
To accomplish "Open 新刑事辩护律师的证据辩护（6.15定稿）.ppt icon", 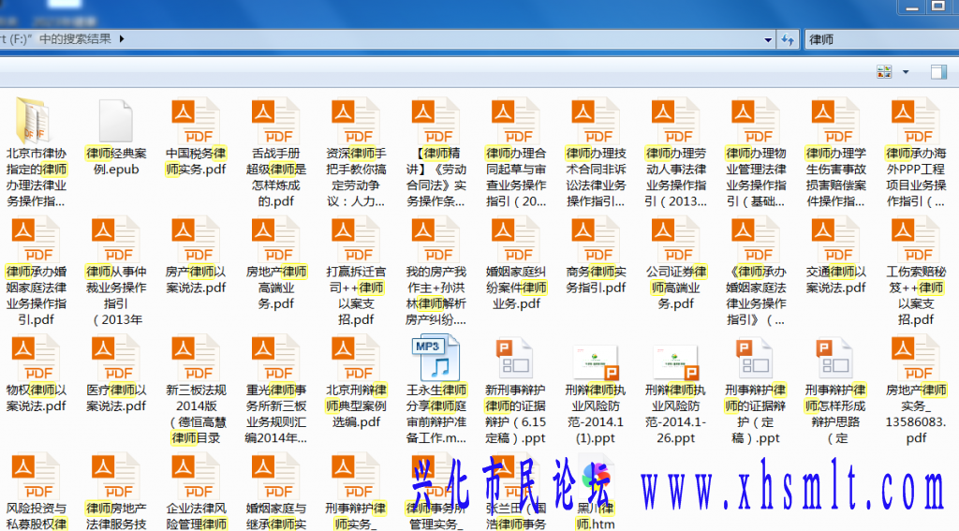I will [x=516, y=358].
